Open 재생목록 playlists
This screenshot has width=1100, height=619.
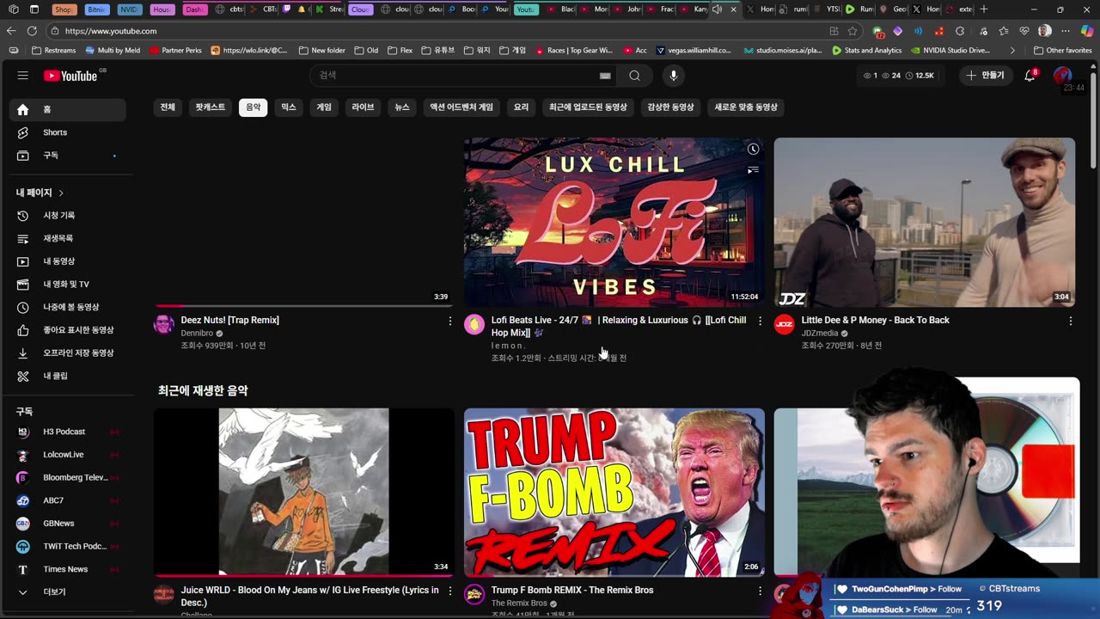pyautogui.click(x=67, y=238)
